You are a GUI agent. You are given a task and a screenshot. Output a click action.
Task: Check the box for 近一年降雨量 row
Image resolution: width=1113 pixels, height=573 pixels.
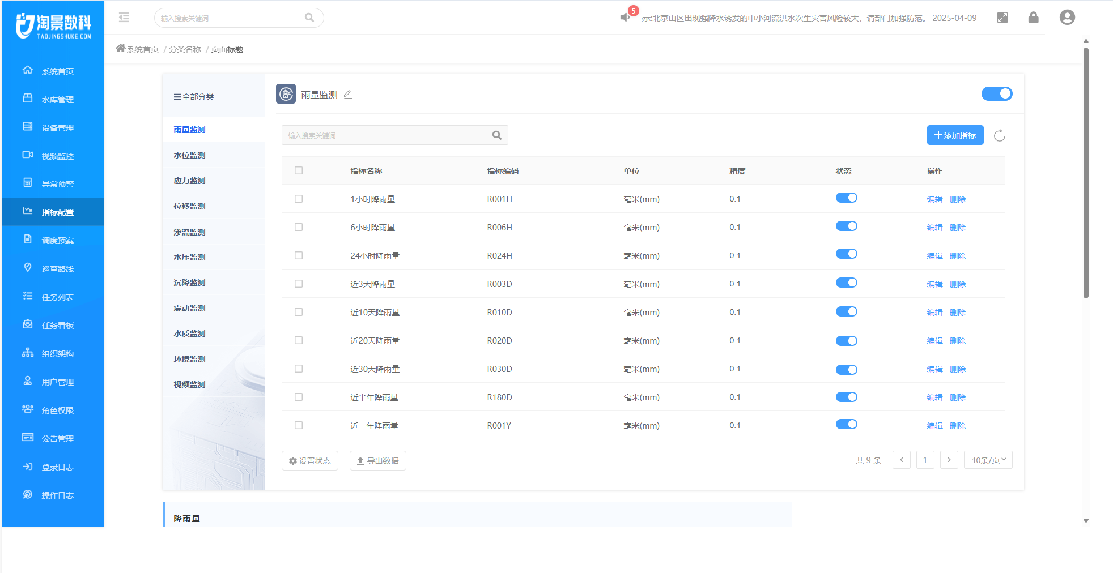299,425
